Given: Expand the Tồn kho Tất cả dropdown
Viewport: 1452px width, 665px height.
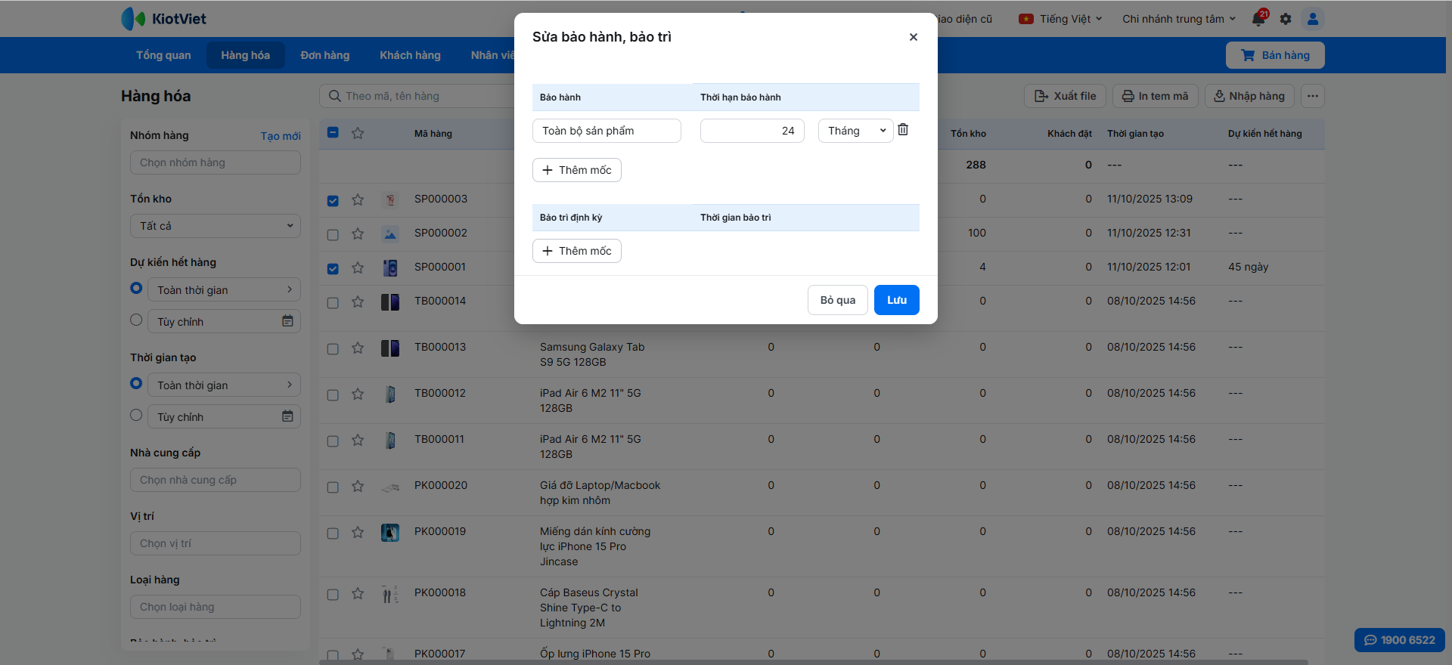Looking at the screenshot, I should 216,226.
